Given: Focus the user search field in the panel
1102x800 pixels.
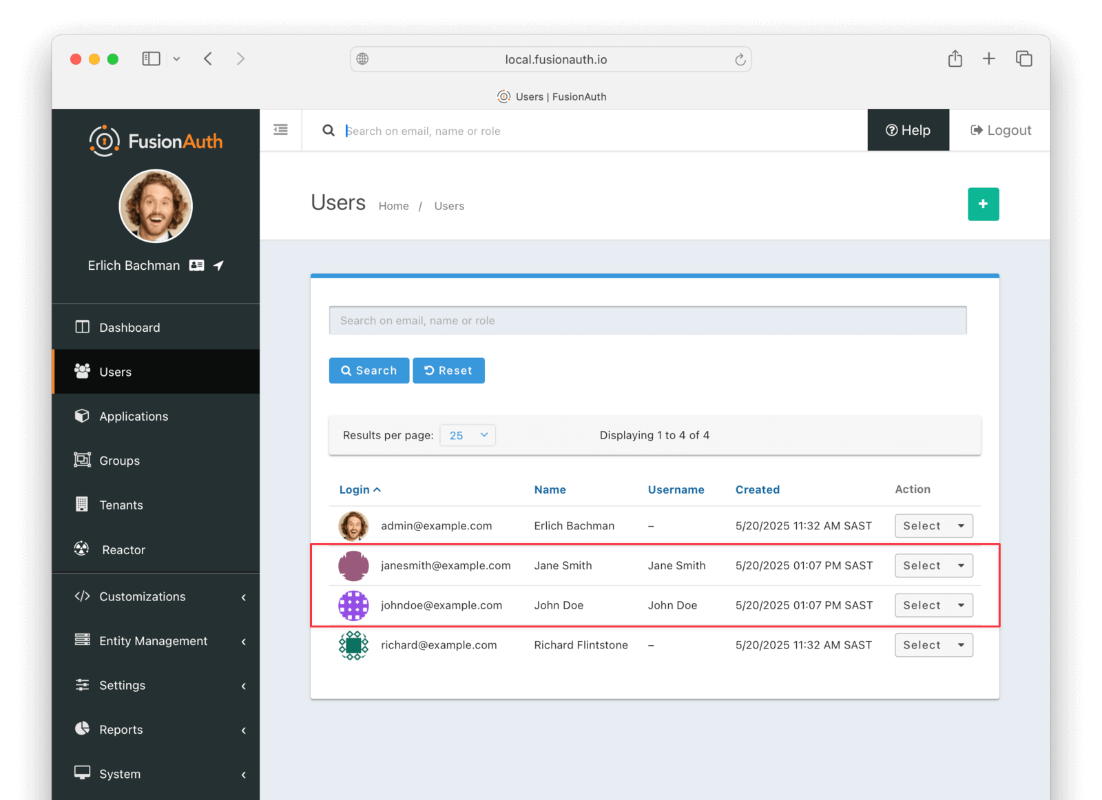Looking at the screenshot, I should (647, 321).
